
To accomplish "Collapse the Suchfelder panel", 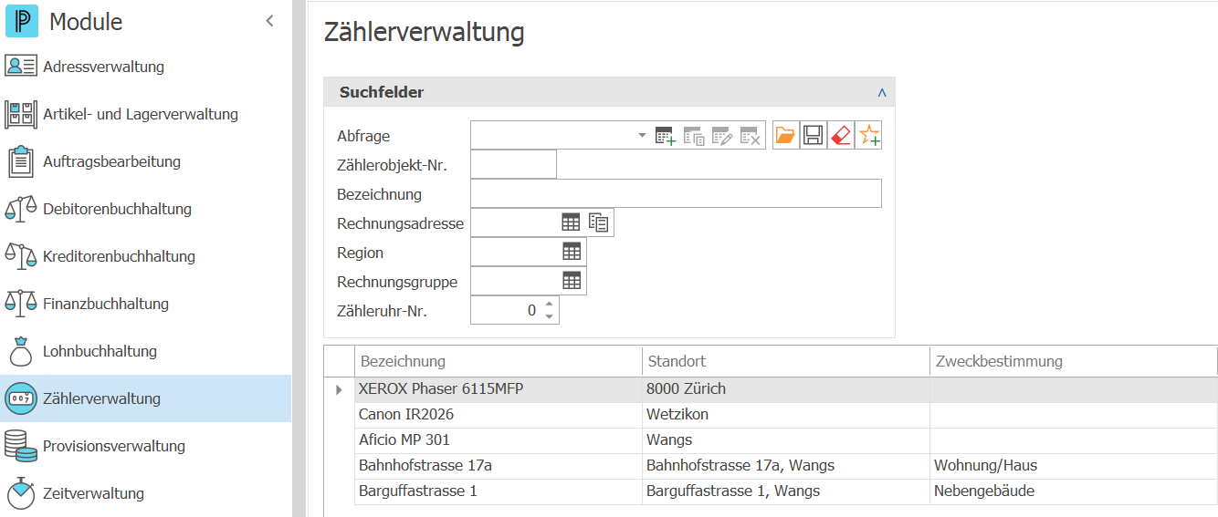I will coord(882,92).
